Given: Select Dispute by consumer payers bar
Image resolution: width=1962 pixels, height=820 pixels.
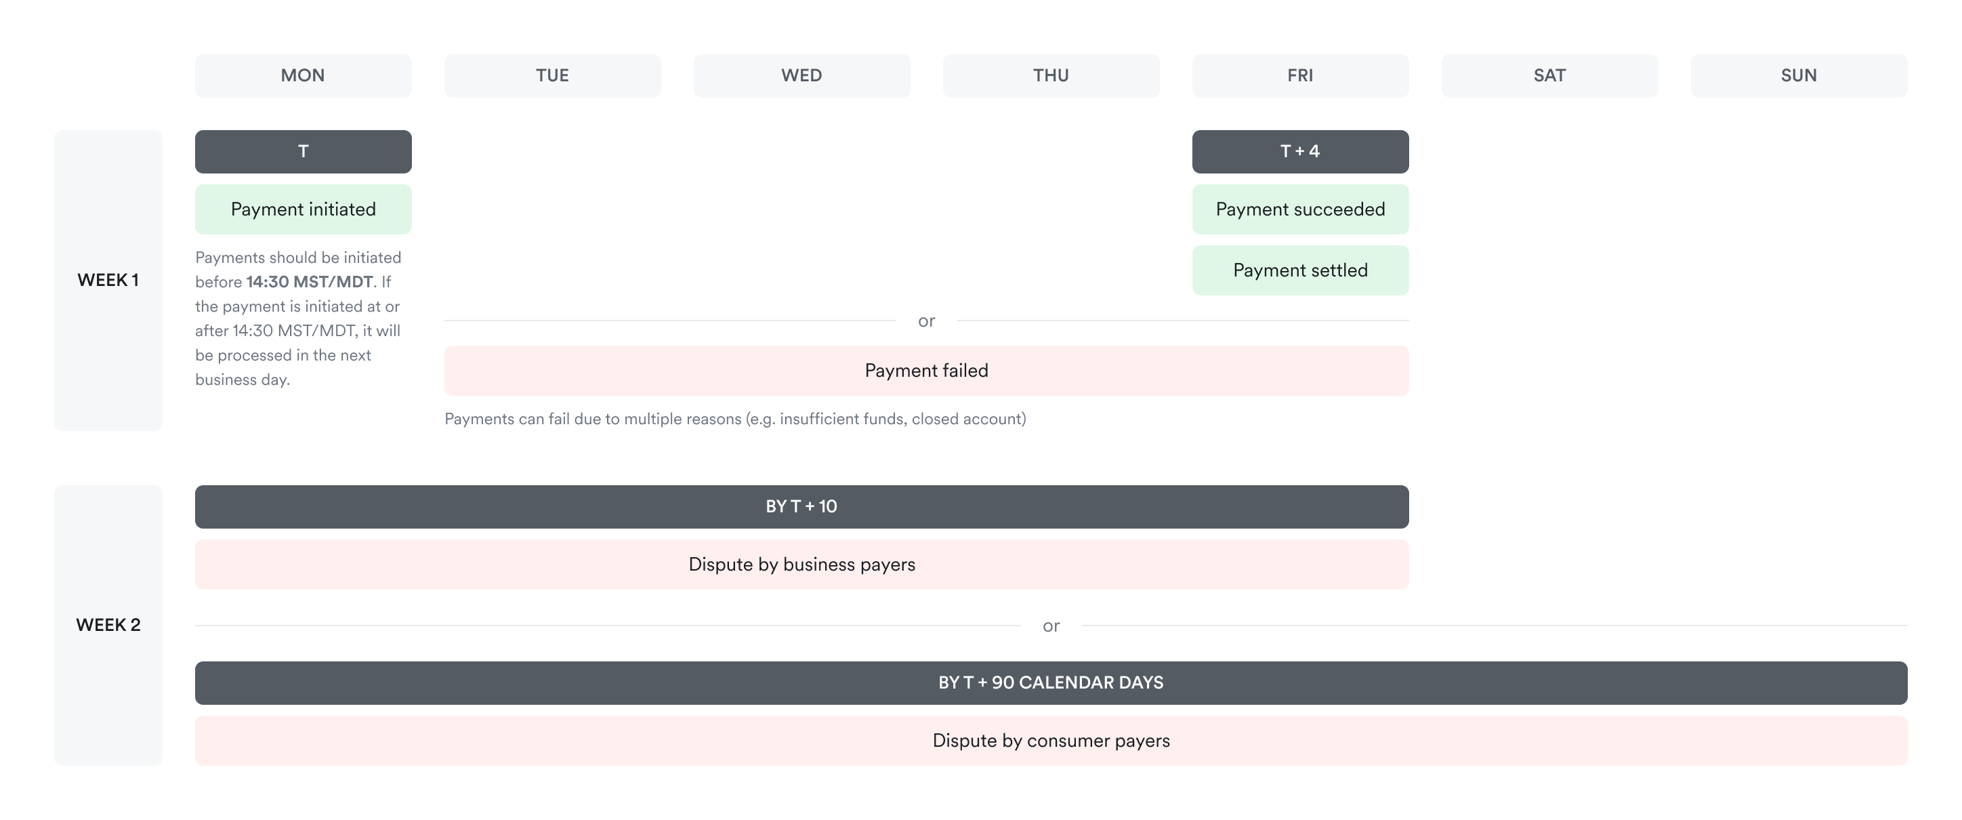Looking at the screenshot, I should pos(1051,741).
